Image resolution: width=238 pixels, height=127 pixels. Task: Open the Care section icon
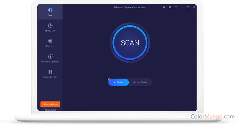tap(50, 10)
